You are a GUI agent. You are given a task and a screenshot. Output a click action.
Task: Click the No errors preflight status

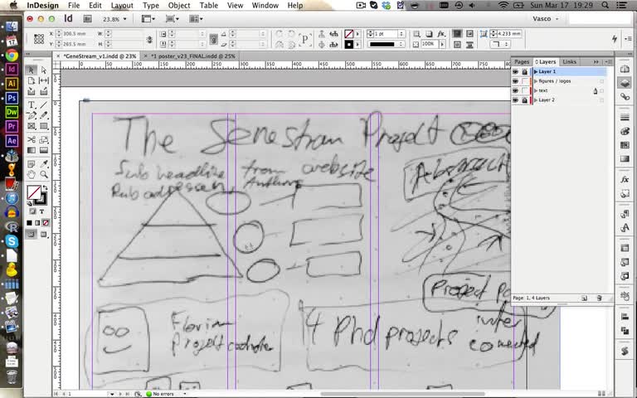click(163, 394)
